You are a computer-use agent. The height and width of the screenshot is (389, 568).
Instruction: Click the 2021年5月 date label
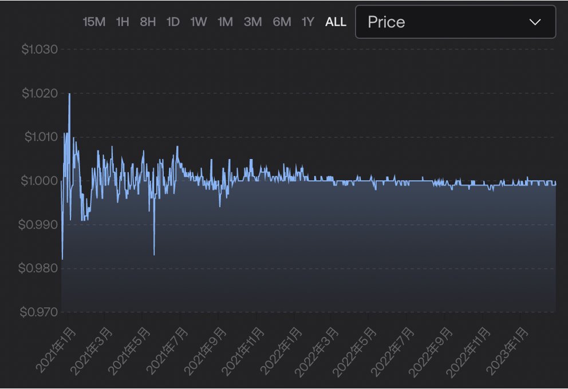tap(129, 351)
